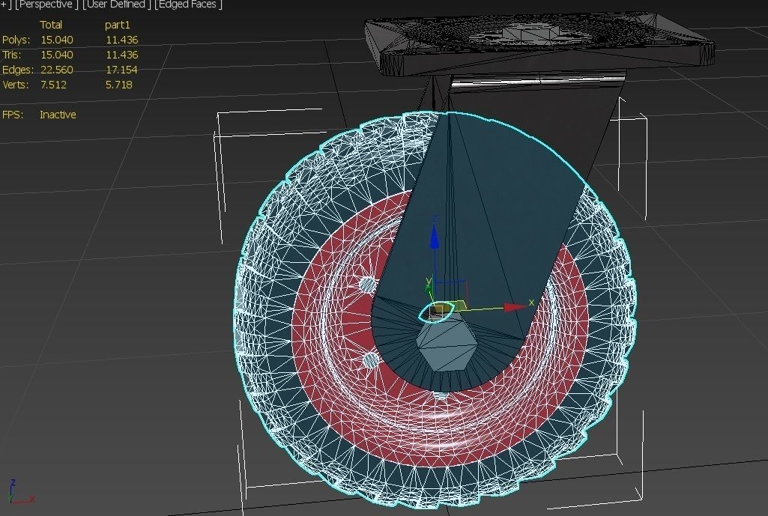Click the part1 Tris value 11.436
Viewport: 768px width, 516px height.
tap(122, 55)
